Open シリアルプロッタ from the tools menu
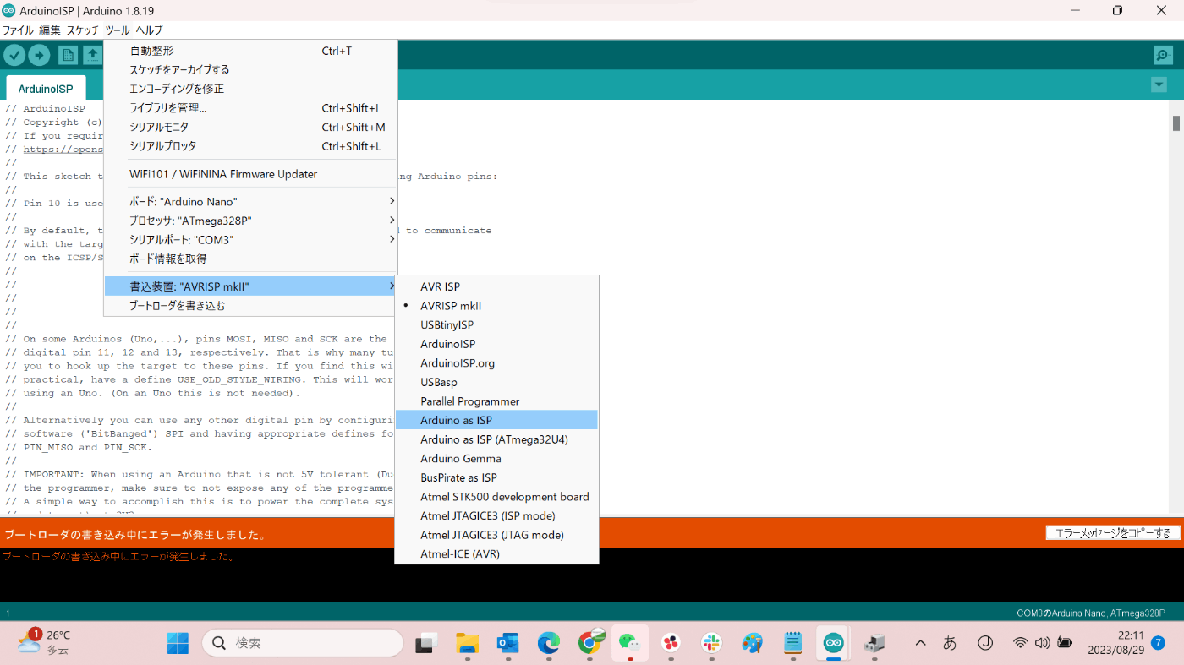Screen dimensions: 1184x665 [250, 146]
